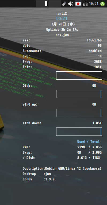Click the / Disk: label
The width and height of the screenshot is (107, 205).
click(29, 158)
